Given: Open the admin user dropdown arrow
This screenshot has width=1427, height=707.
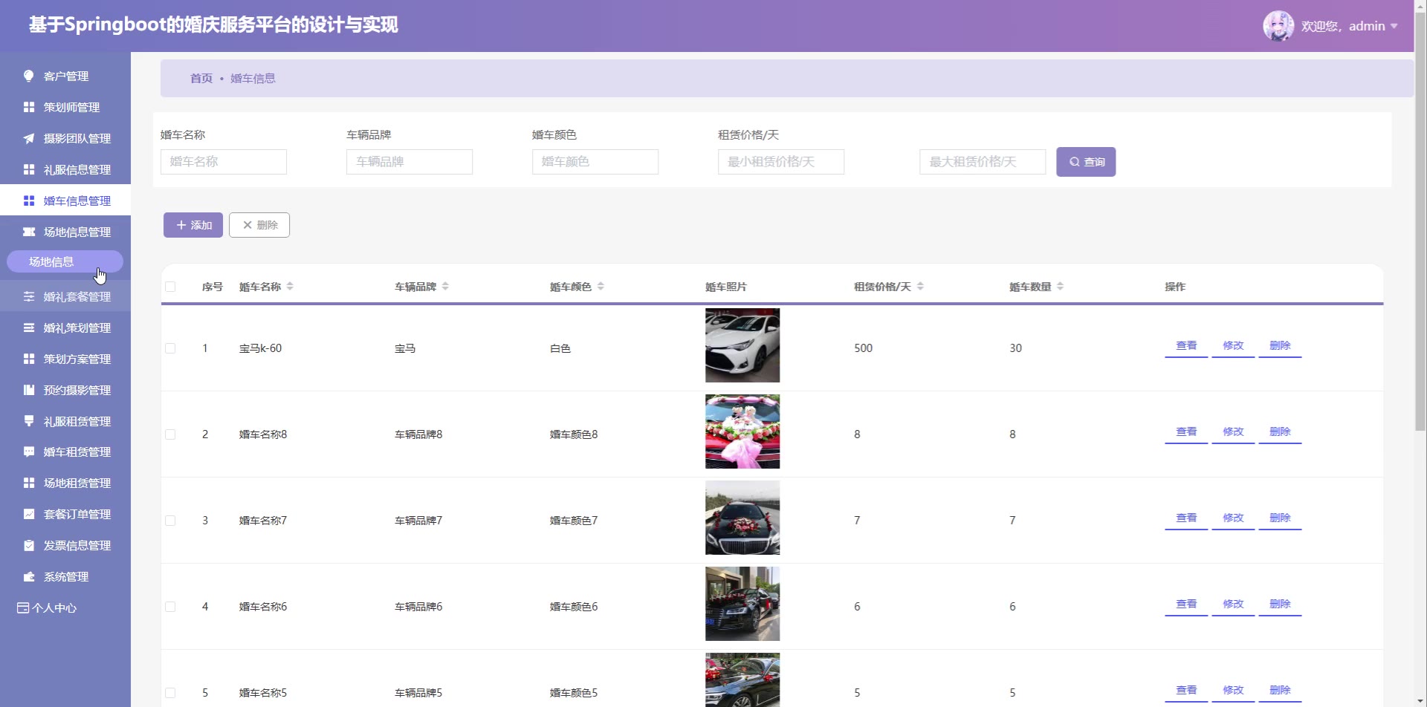Looking at the screenshot, I should coord(1394,26).
